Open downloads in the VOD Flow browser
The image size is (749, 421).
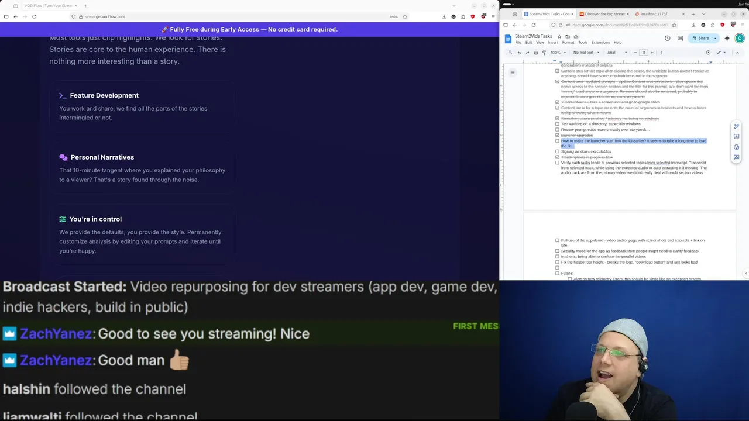click(x=444, y=16)
